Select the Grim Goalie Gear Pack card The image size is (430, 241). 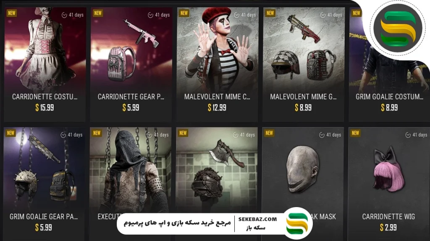44,184
